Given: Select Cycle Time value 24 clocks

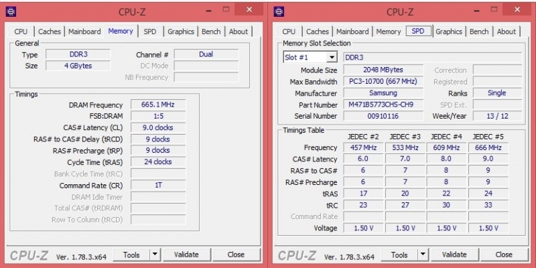Looking at the screenshot, I should pyautogui.click(x=158, y=162).
